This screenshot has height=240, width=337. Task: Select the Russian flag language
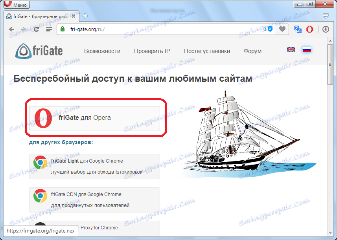(x=307, y=50)
